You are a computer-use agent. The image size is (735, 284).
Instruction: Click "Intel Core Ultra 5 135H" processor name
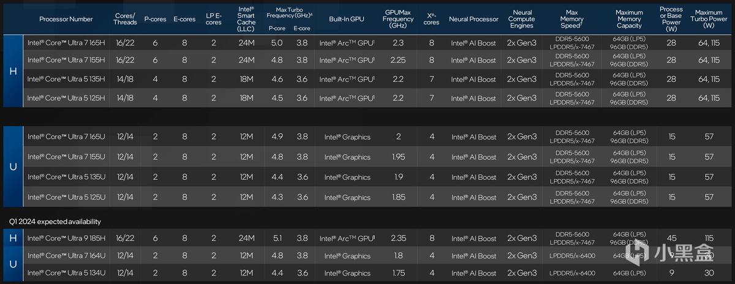tap(67, 80)
